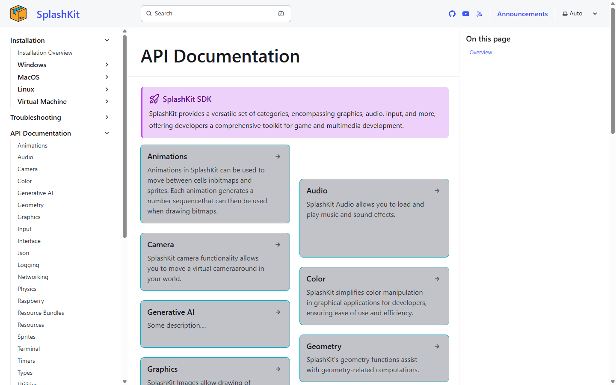Click the SplashKit logo icon
This screenshot has width=616, height=385.
pos(18,13)
